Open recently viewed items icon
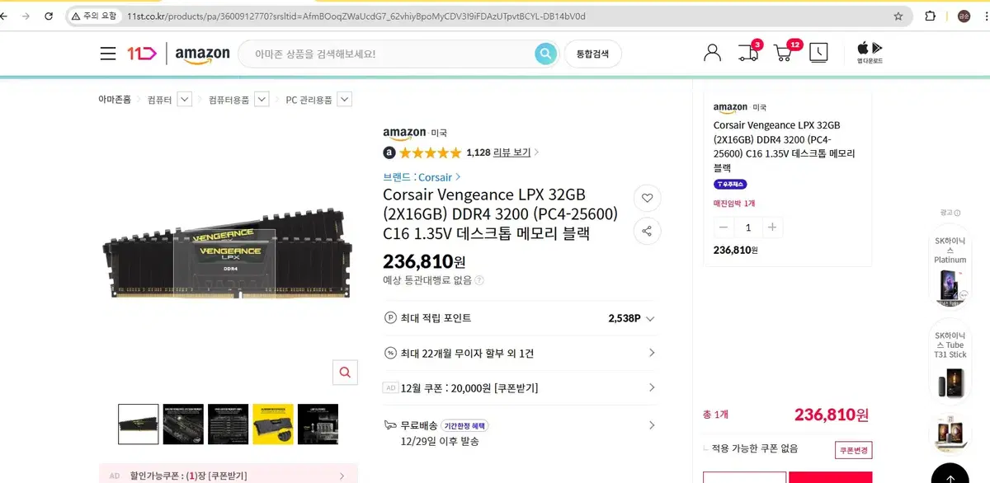 point(818,53)
